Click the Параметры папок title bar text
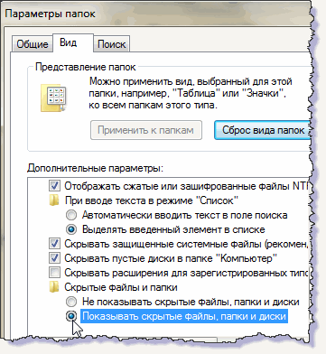Viewport: 326px width, 354px height. point(50,14)
